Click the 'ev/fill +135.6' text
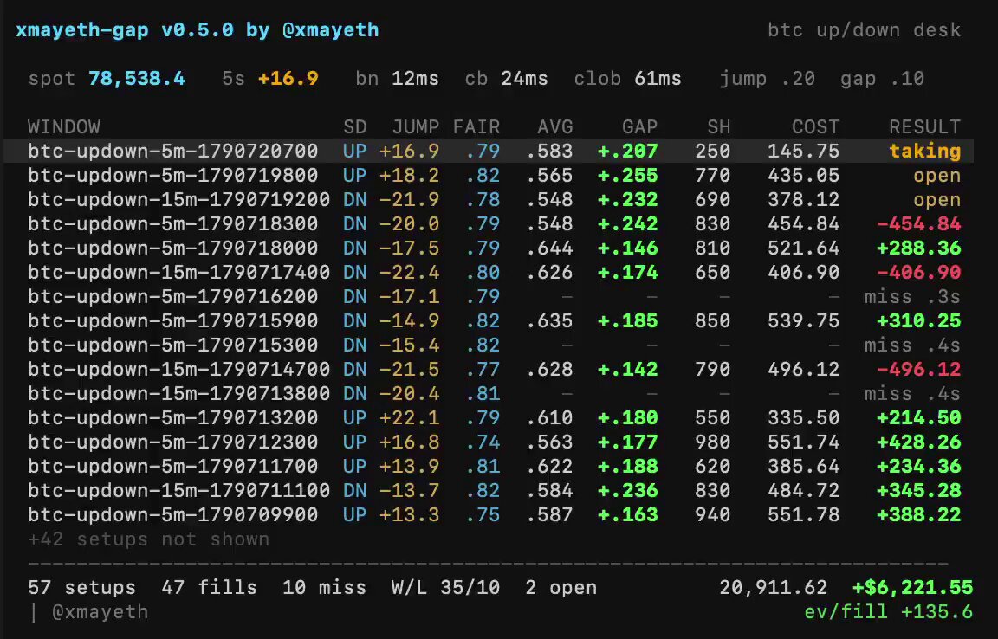 (889, 611)
